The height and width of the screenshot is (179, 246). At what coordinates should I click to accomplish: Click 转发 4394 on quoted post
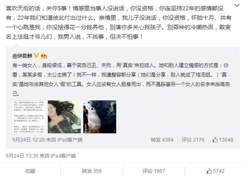pos(162,139)
